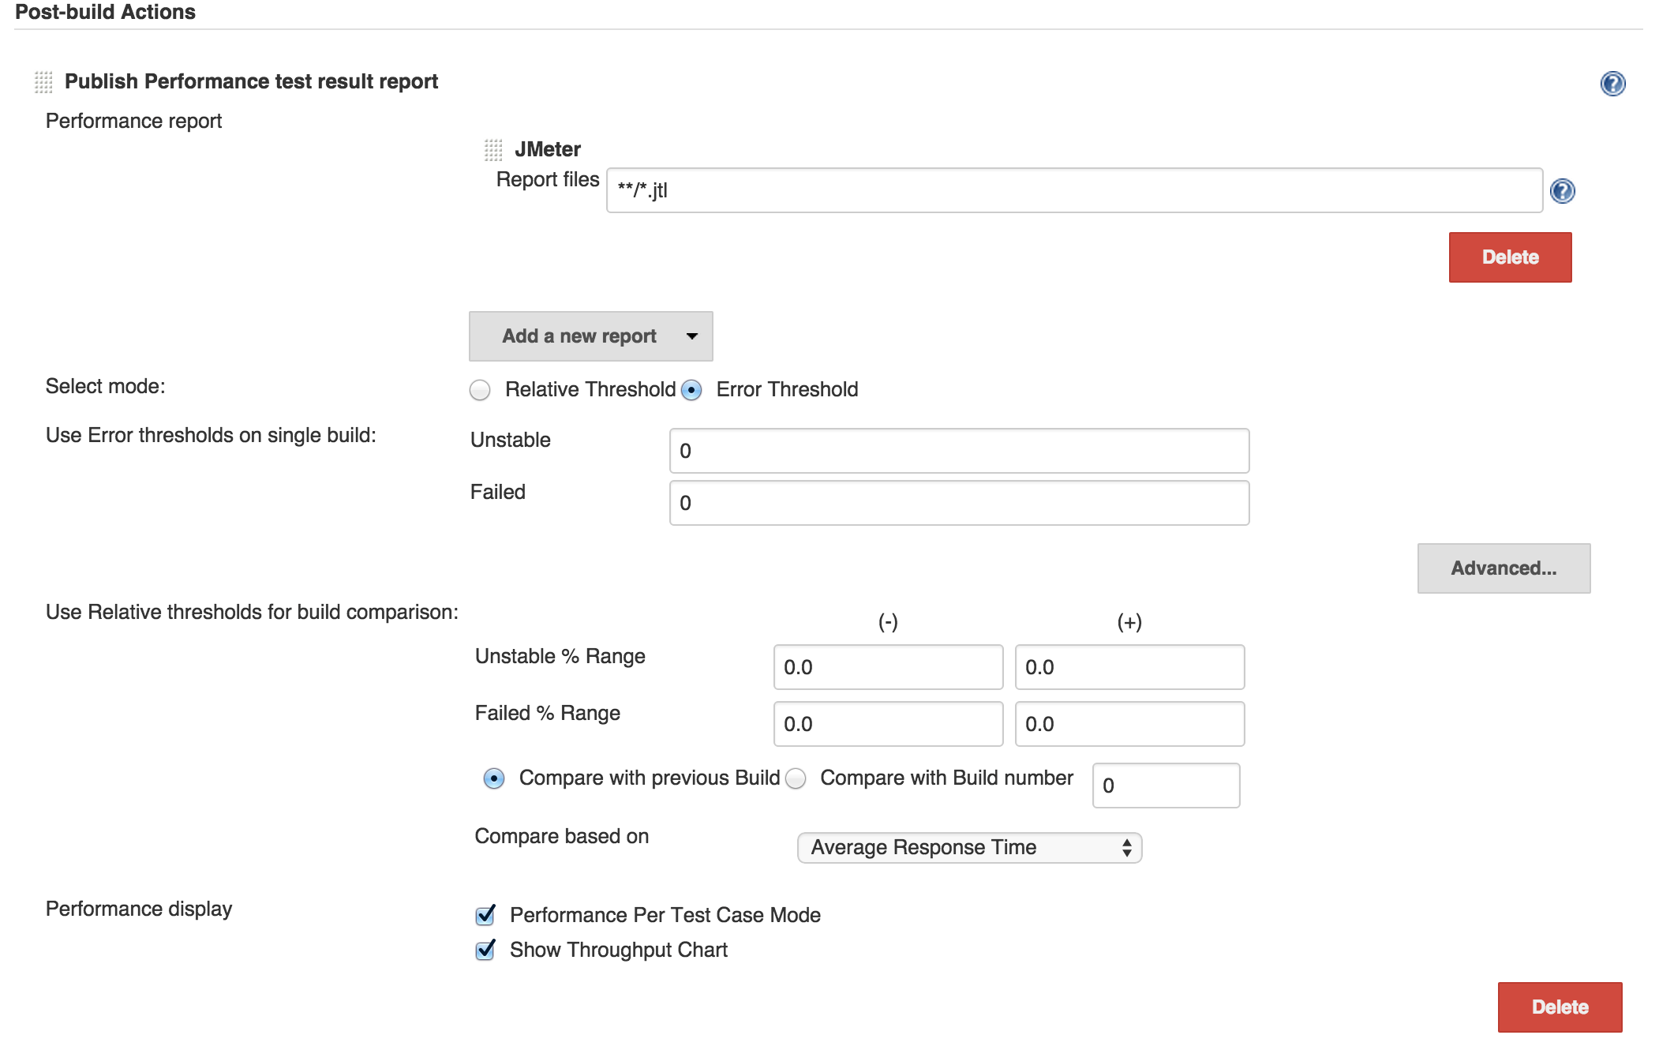The width and height of the screenshot is (1659, 1050).
Task: Choose Compare with previous Build option
Action: (494, 779)
